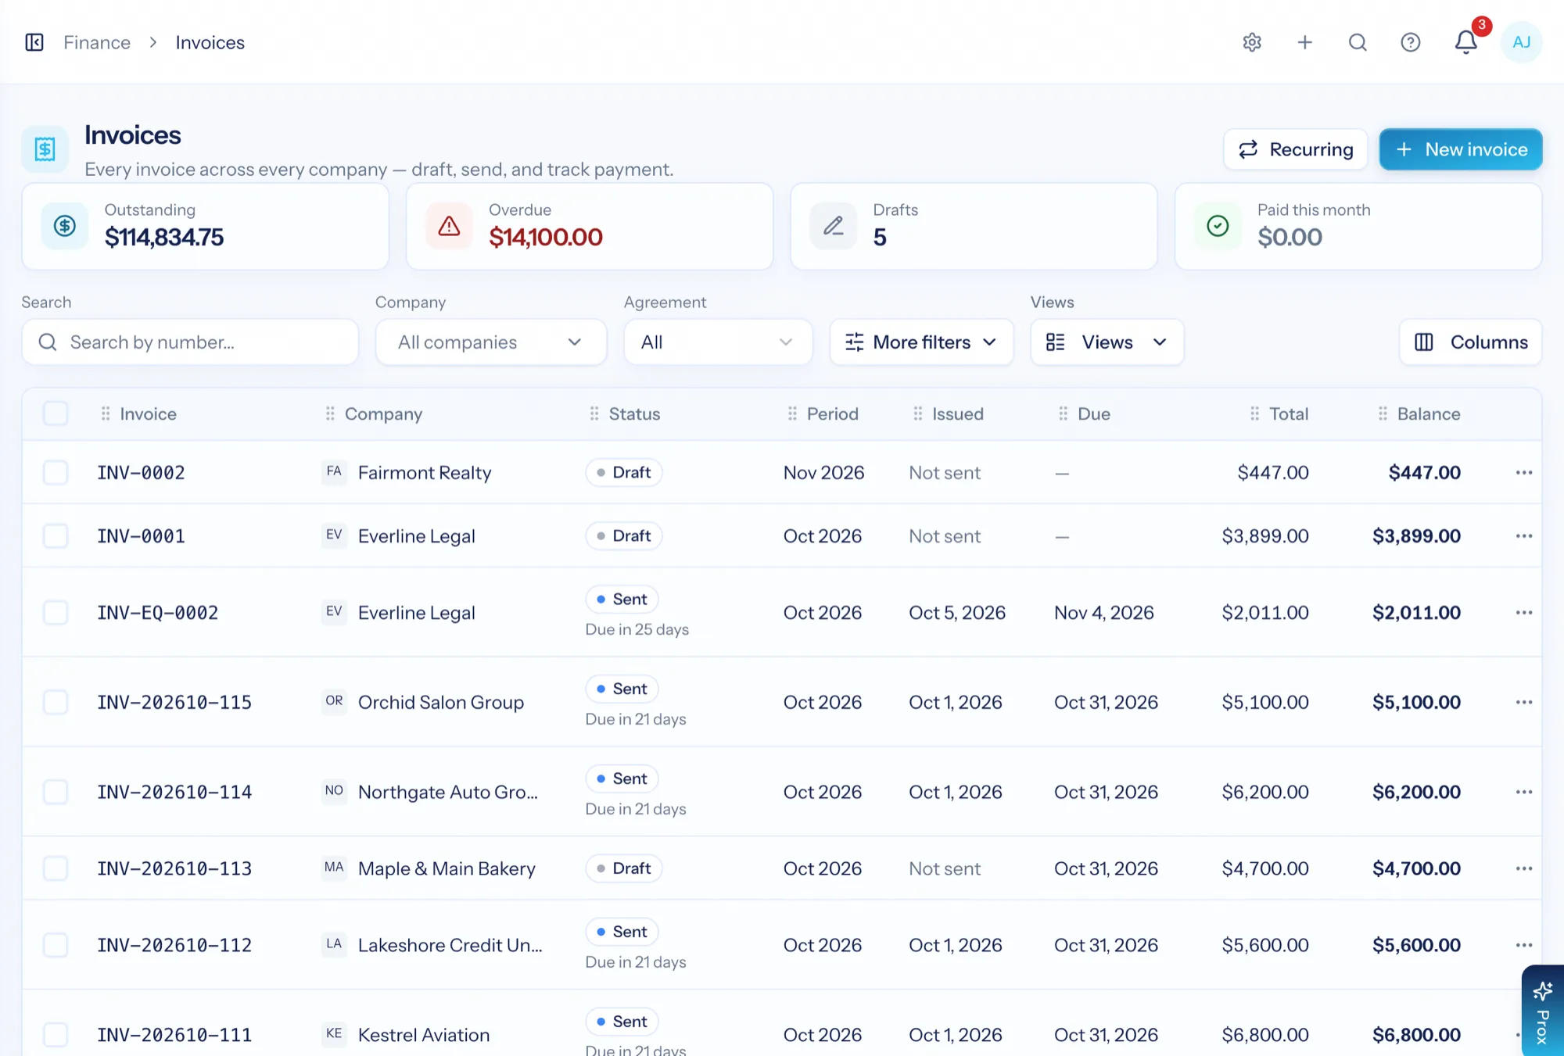Select checkbox for INV-202610-115

(x=56, y=702)
